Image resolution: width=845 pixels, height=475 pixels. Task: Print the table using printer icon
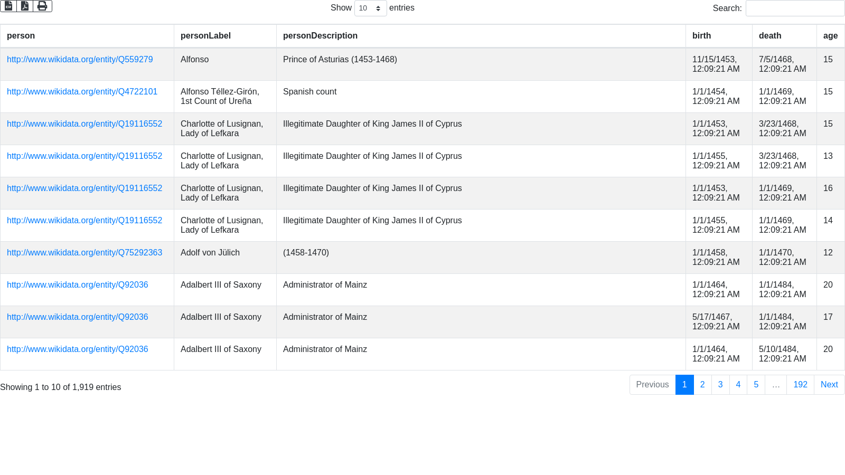click(x=42, y=6)
